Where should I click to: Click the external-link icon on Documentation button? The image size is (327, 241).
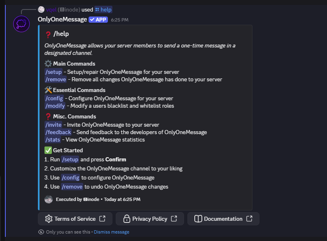[x=249, y=219]
